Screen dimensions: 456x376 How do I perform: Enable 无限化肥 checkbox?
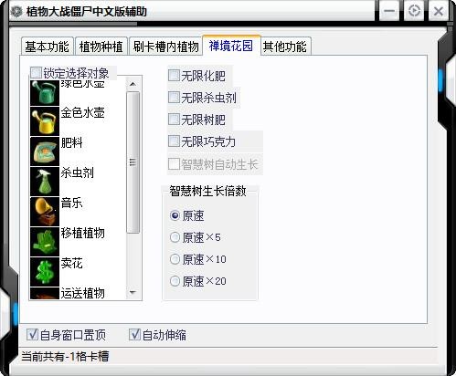[x=174, y=76]
